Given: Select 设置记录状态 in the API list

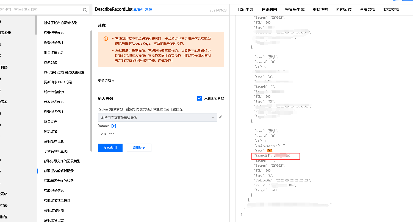Looking at the screenshot, I should pyautogui.click(x=54, y=33).
